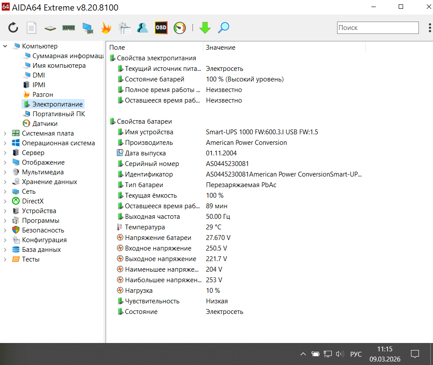
Task: Open the IPMI tree item
Action: 39,85
